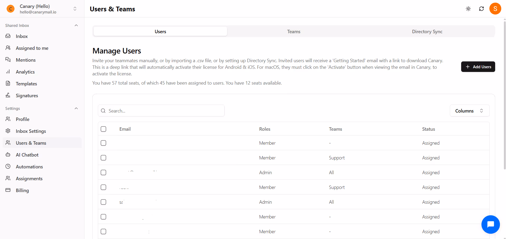Screen dimensions: 506x239
Task: Switch to the Teams tab
Action: tap(294, 31)
